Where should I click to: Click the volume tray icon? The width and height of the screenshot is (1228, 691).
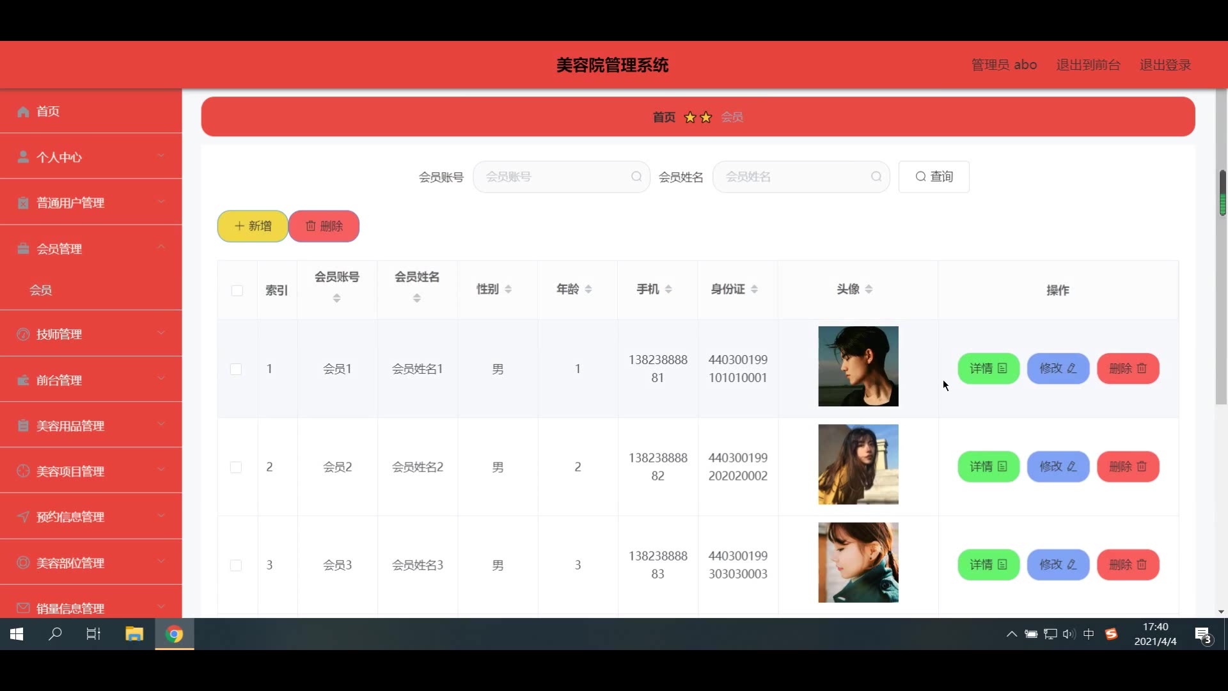[x=1069, y=634]
